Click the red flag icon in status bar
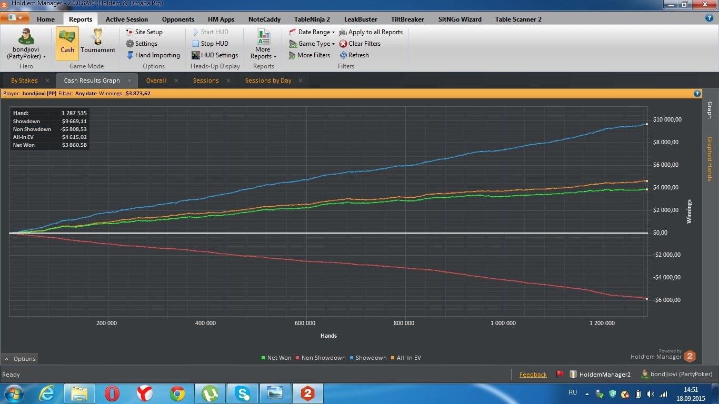 click(x=560, y=375)
